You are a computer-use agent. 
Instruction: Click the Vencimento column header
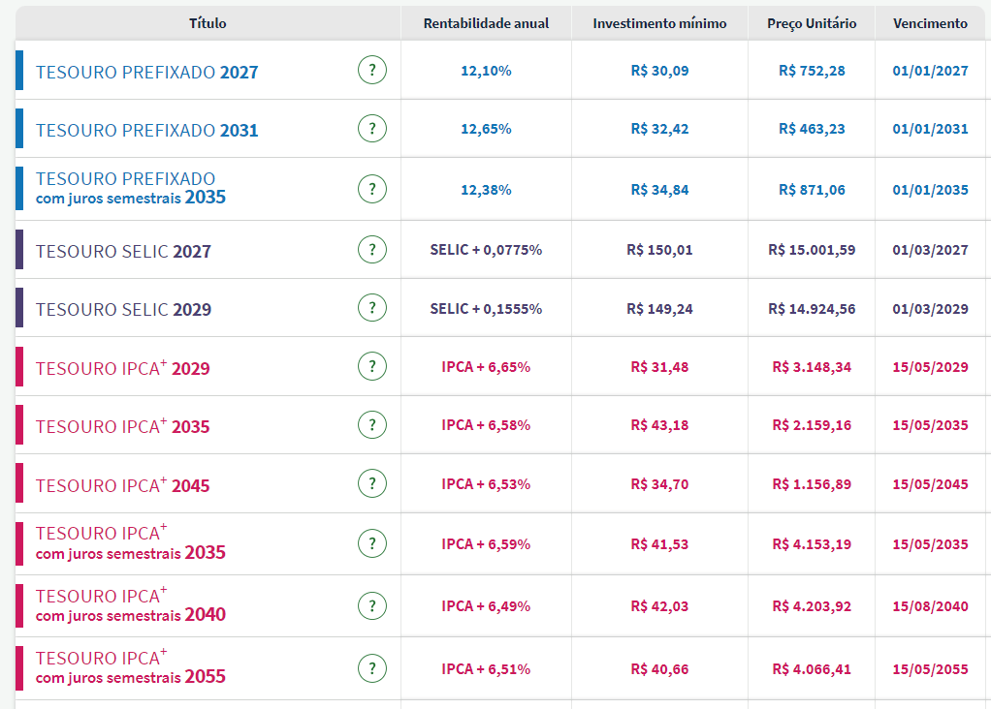point(930,23)
